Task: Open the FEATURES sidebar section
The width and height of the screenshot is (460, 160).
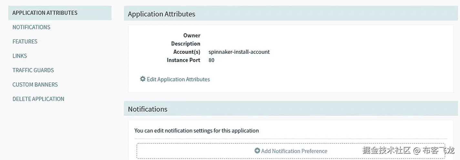Action: coord(25,42)
